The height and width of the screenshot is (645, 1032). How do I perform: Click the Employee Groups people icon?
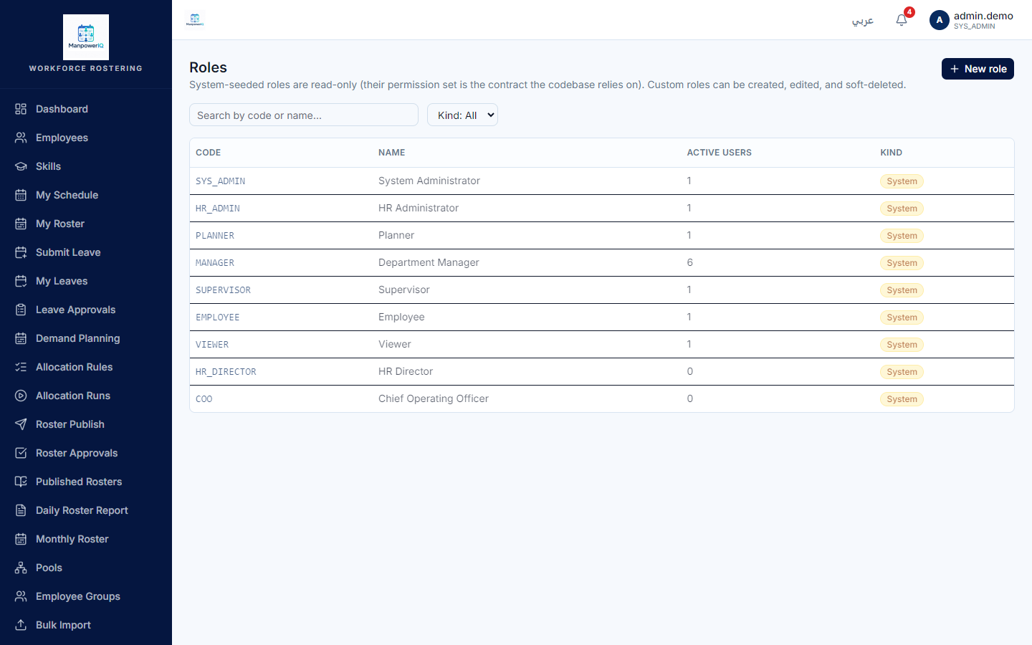21,596
